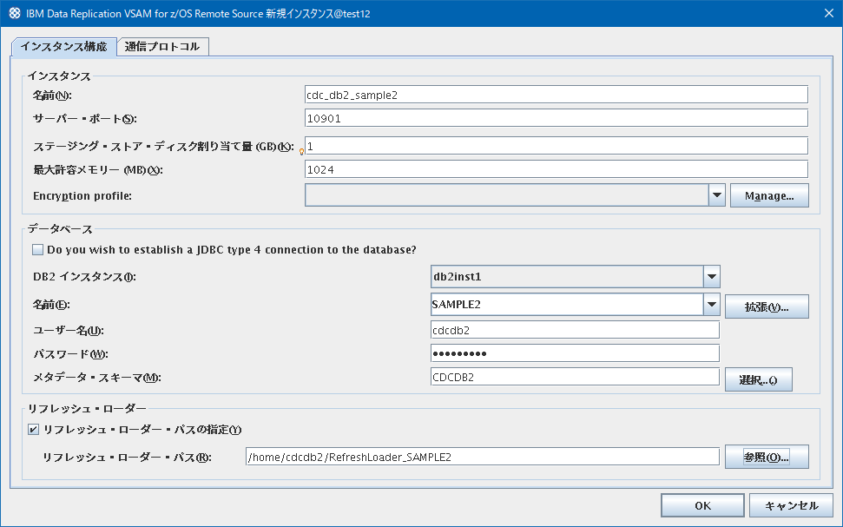
Task: Click the リフレッシュ・ローダー・パス field
Action: (482, 457)
